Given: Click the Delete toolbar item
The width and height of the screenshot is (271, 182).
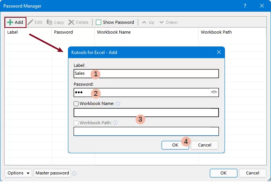Looking at the screenshot, I should click(79, 22).
